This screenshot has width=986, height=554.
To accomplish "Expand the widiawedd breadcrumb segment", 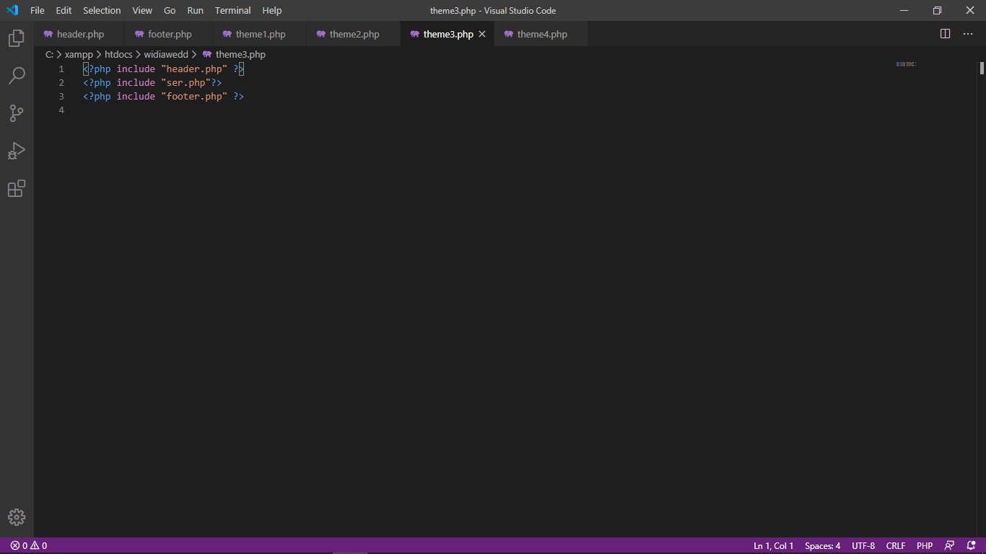I will click(x=166, y=54).
